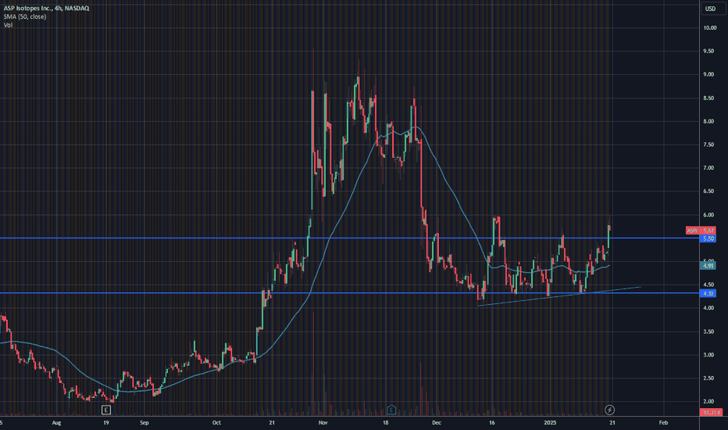Click the 6.50 price axis label
Viewport: 728px width, 430px height.
pos(708,191)
